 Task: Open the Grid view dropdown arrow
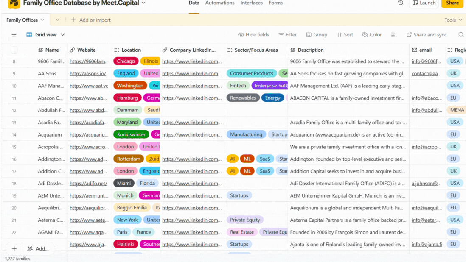(63, 35)
